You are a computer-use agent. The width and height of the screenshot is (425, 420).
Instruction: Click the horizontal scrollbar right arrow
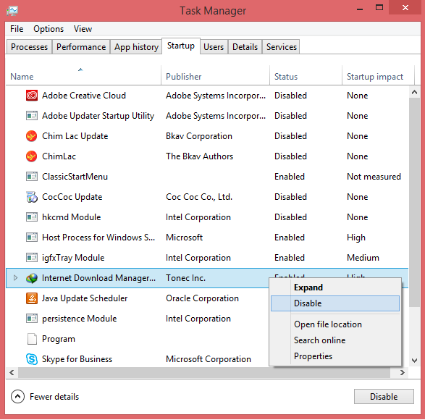pos(403,372)
